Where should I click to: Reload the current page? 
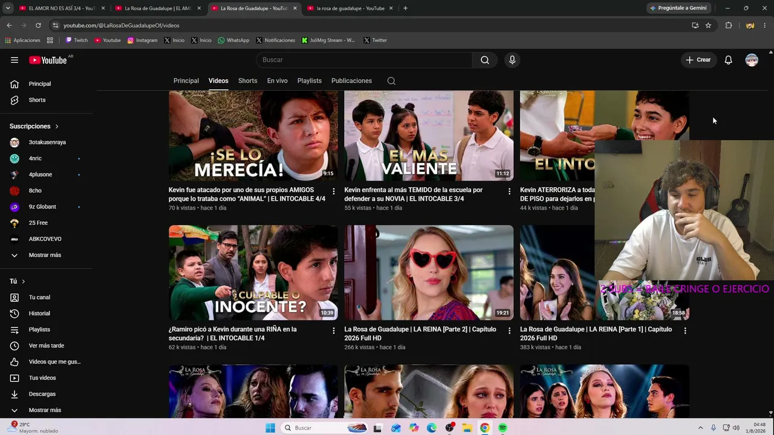point(38,25)
